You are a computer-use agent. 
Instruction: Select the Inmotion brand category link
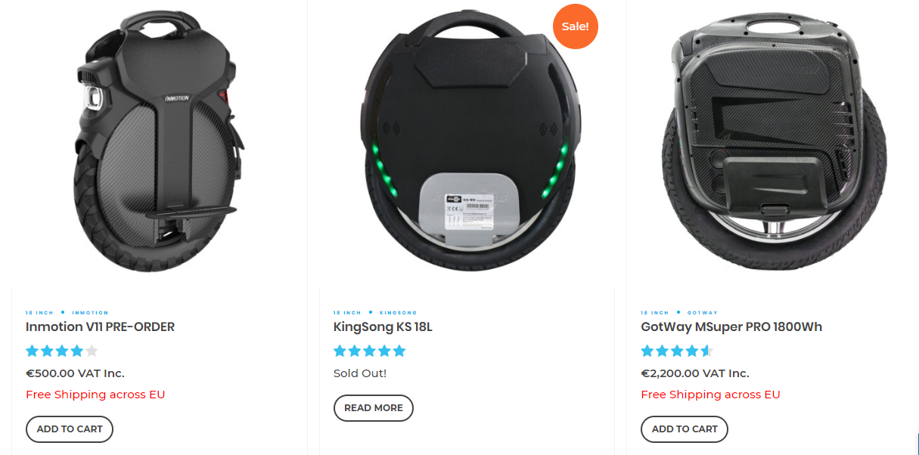pyautogui.click(x=90, y=313)
